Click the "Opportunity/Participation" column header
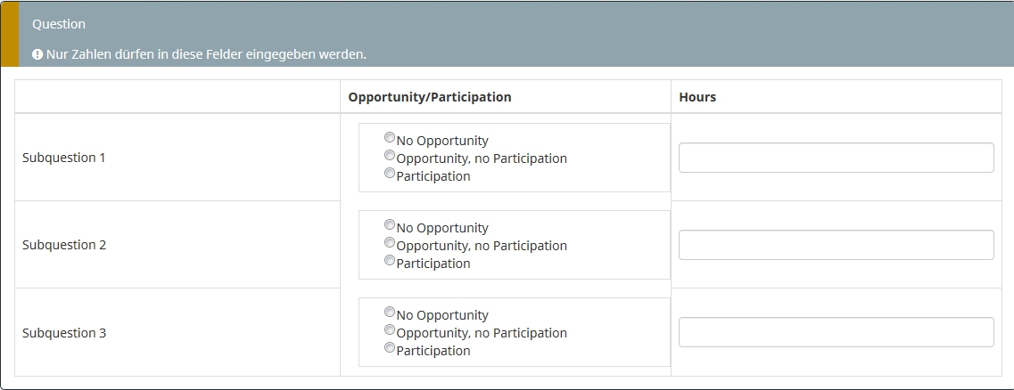 tap(430, 97)
